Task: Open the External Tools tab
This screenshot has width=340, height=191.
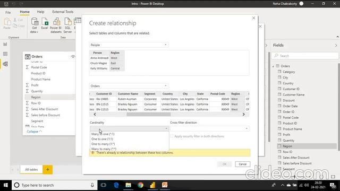Action: pyautogui.click(x=63, y=12)
